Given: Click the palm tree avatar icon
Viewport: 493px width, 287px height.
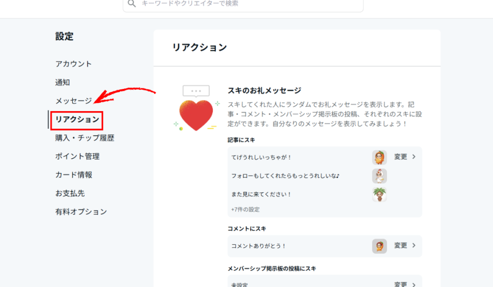Looking at the screenshot, I should [379, 195].
